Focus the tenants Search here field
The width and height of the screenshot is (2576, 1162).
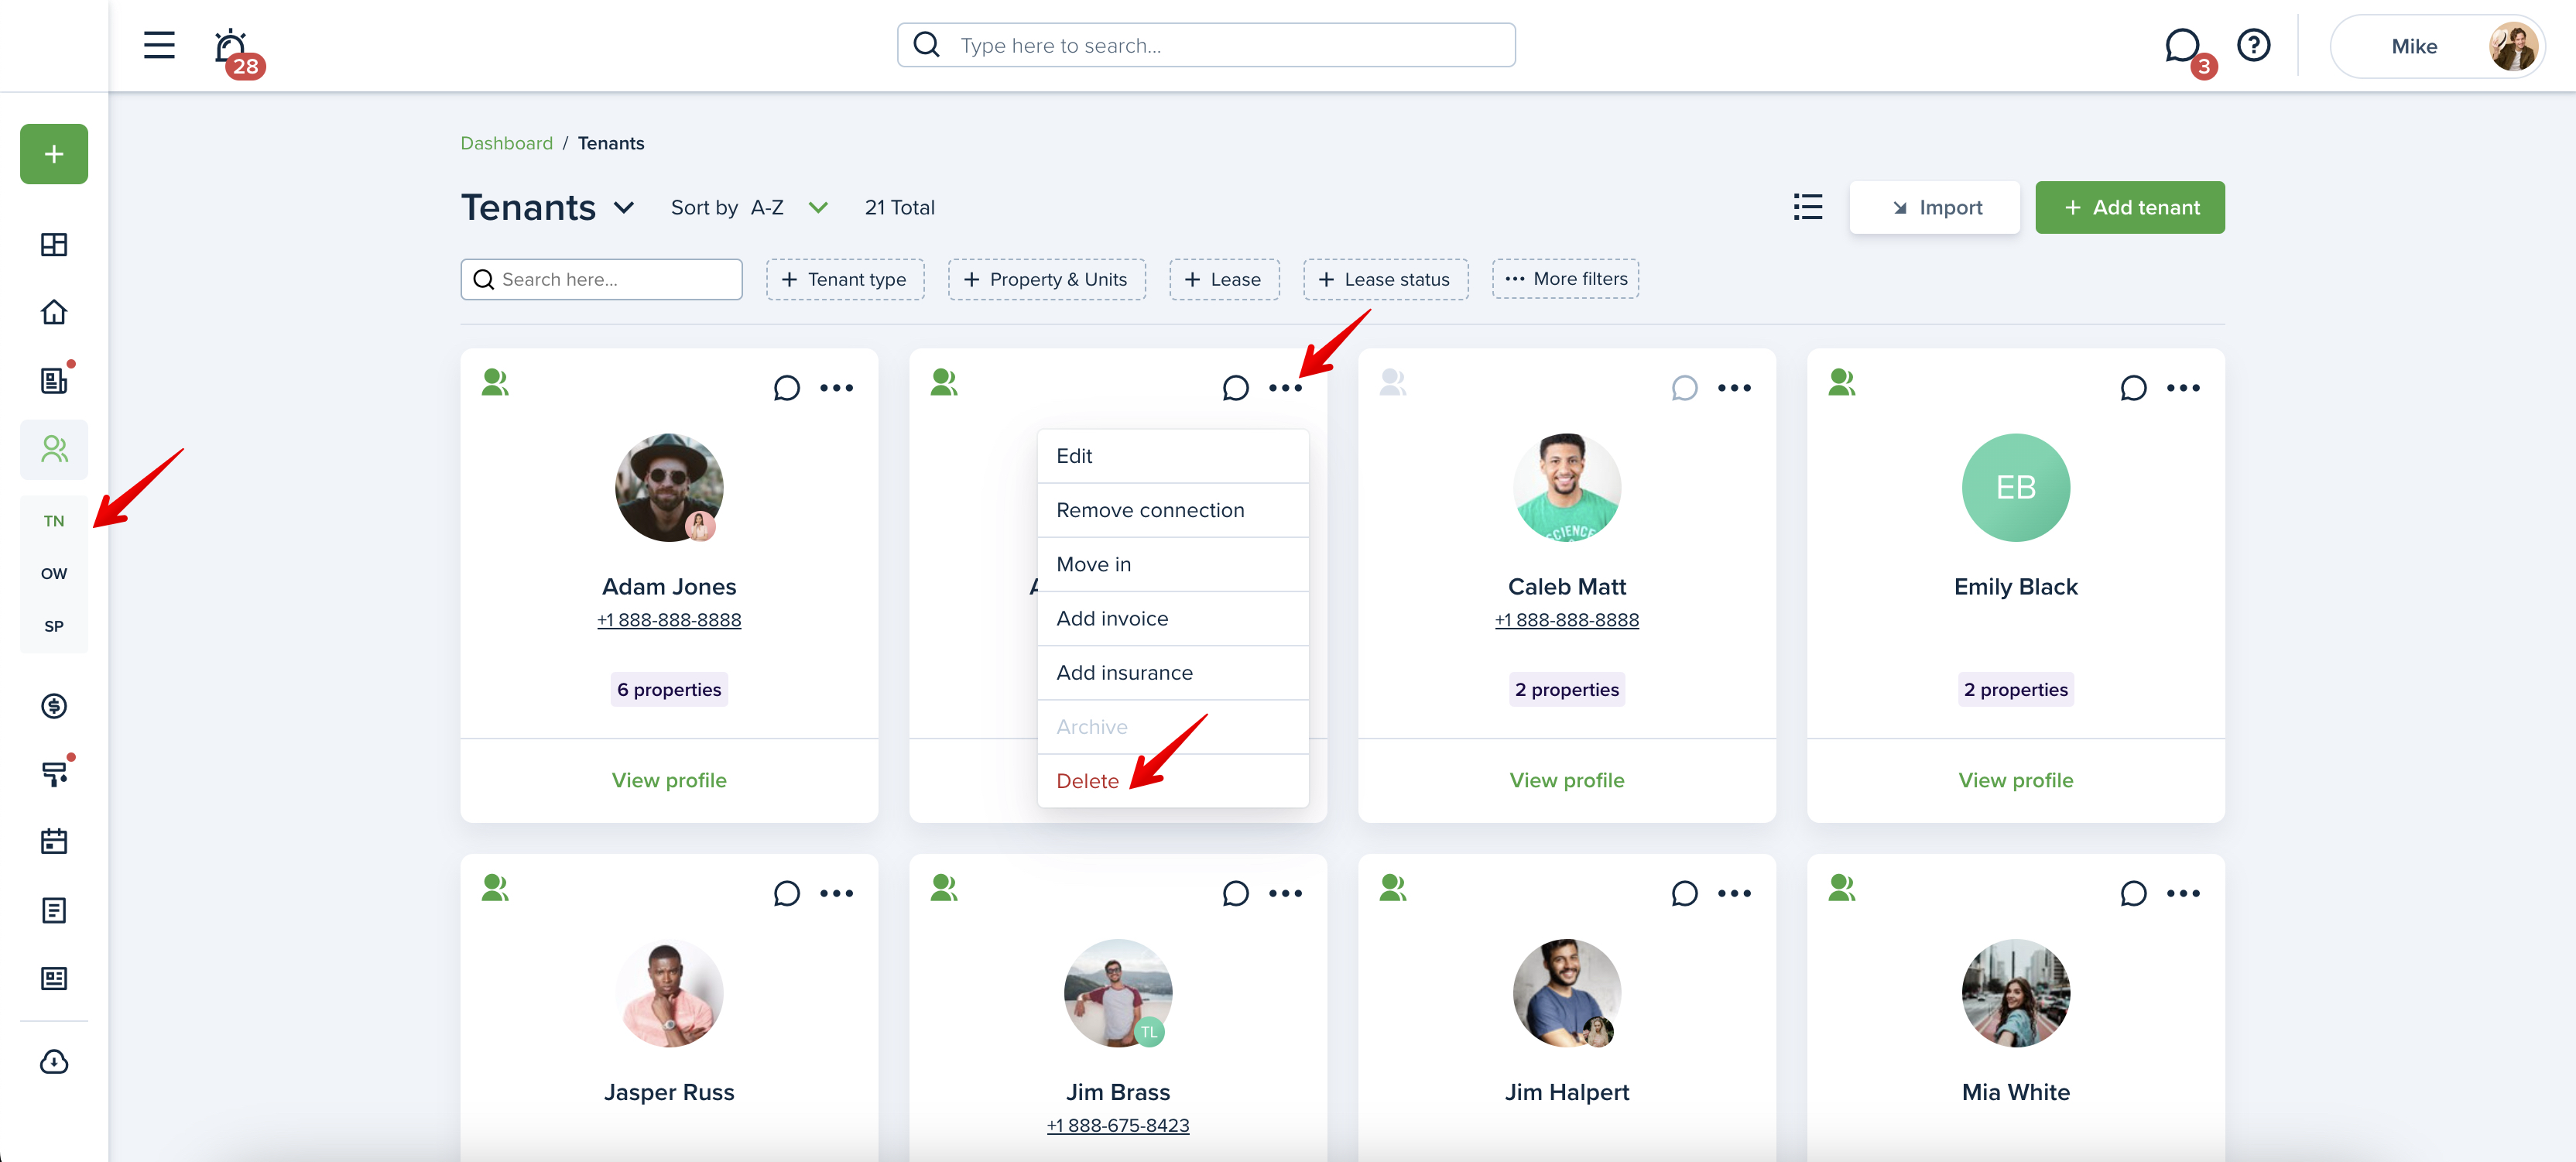[601, 279]
